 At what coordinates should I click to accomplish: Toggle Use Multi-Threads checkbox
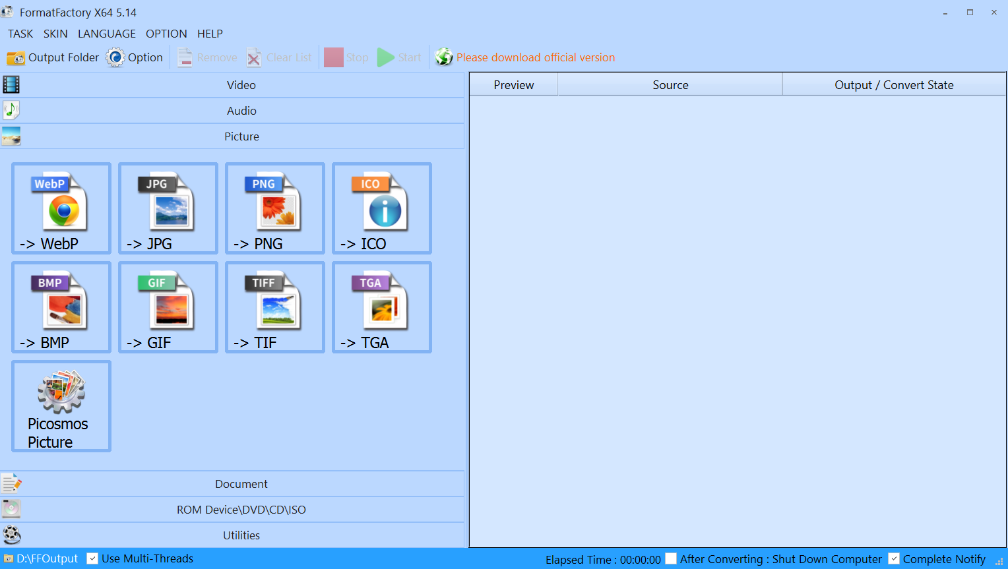(93, 558)
